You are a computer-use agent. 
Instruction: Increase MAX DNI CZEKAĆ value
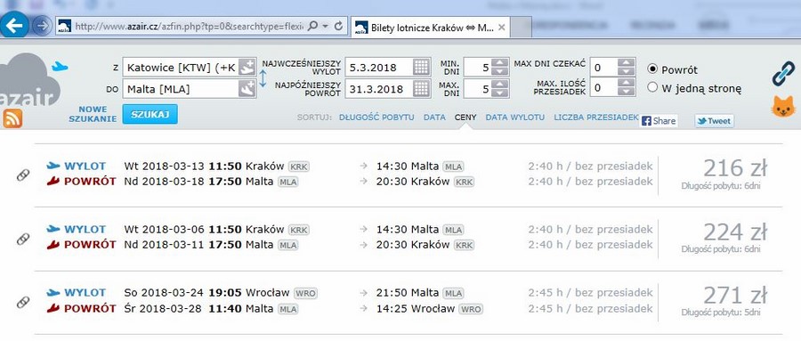pos(626,62)
